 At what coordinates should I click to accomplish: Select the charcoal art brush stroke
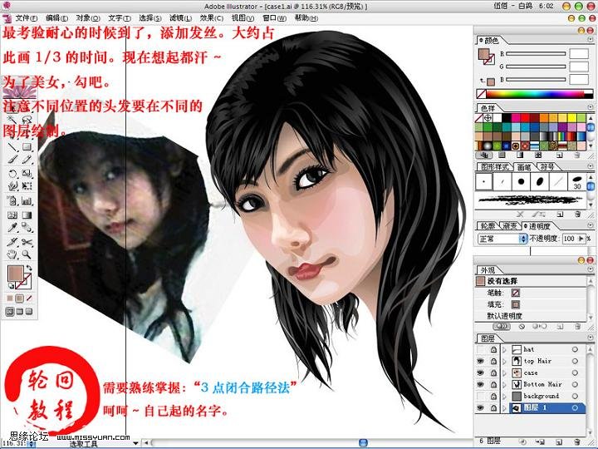point(531,200)
